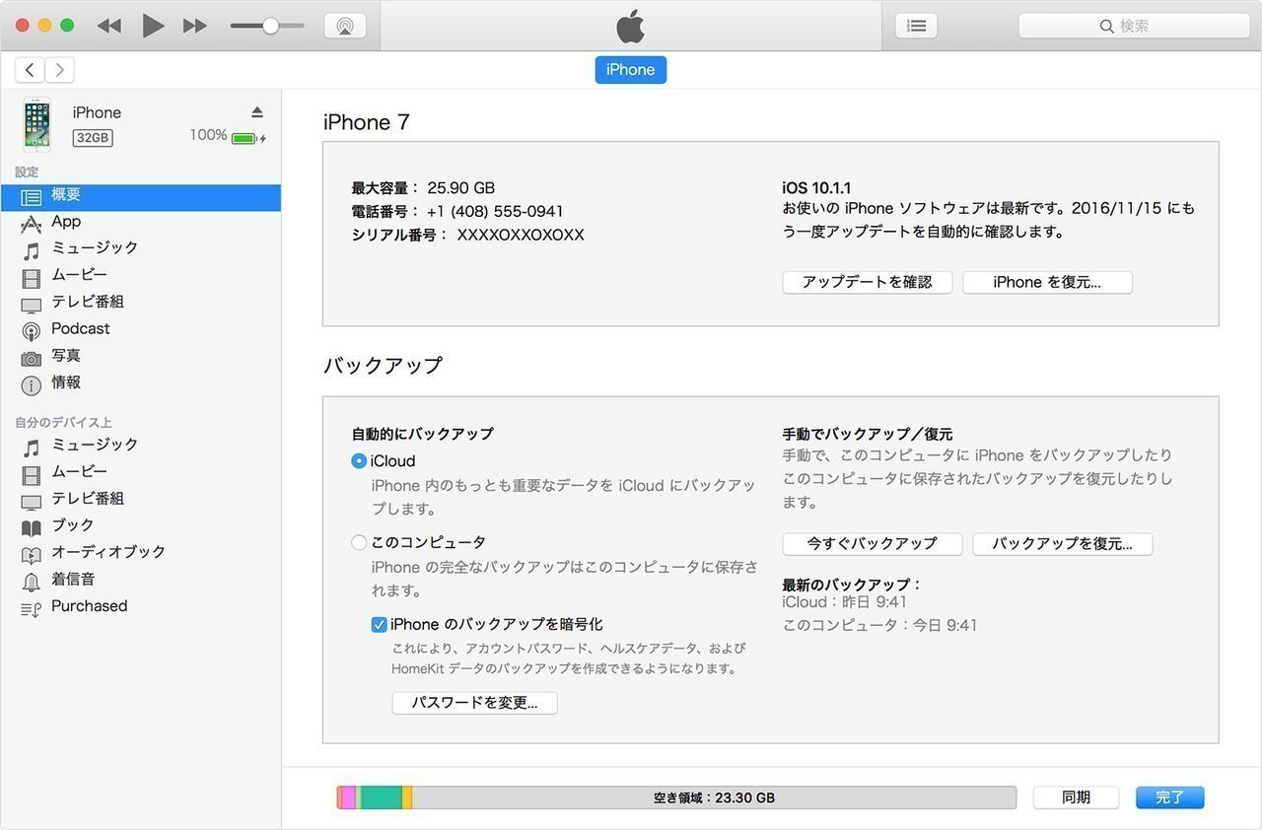Image resolution: width=1262 pixels, height=830 pixels.
Task: Select the iCloud backup radio button
Action: tap(359, 460)
